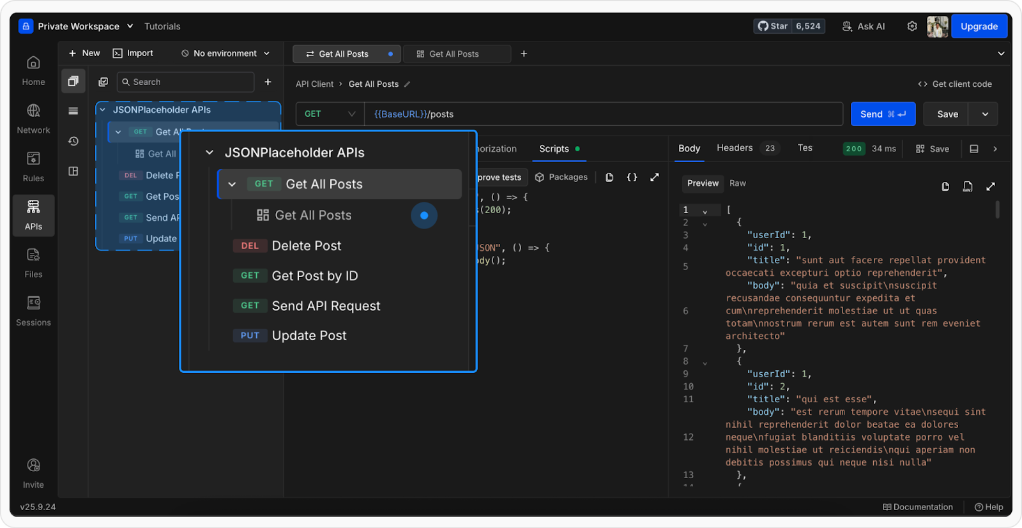This screenshot has height=528, width=1022.
Task: Open the Documentation link in footer
Action: click(918, 507)
